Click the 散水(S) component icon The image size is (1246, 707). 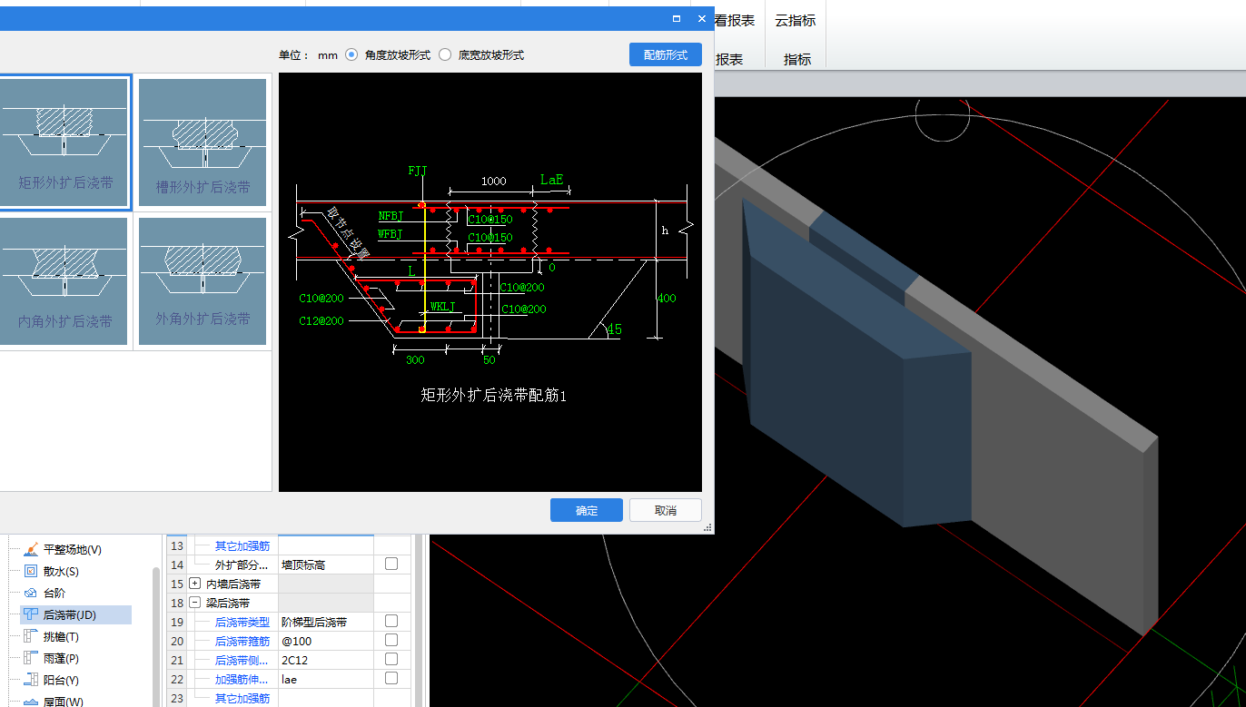30,571
